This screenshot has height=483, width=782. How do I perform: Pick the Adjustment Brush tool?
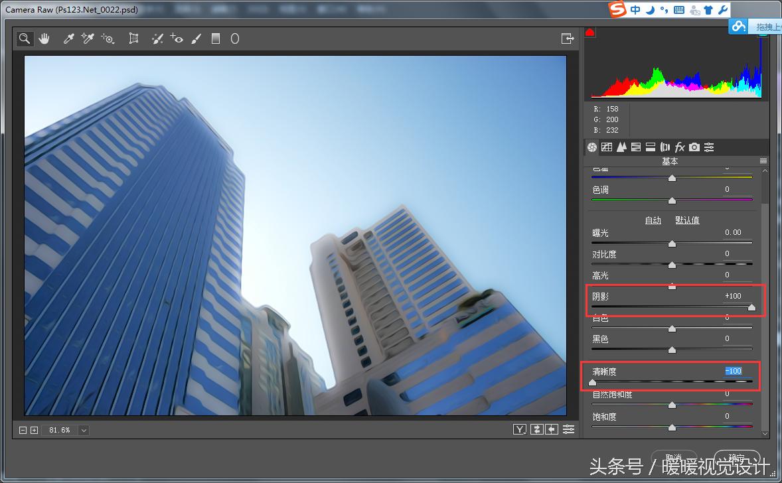[x=196, y=39]
